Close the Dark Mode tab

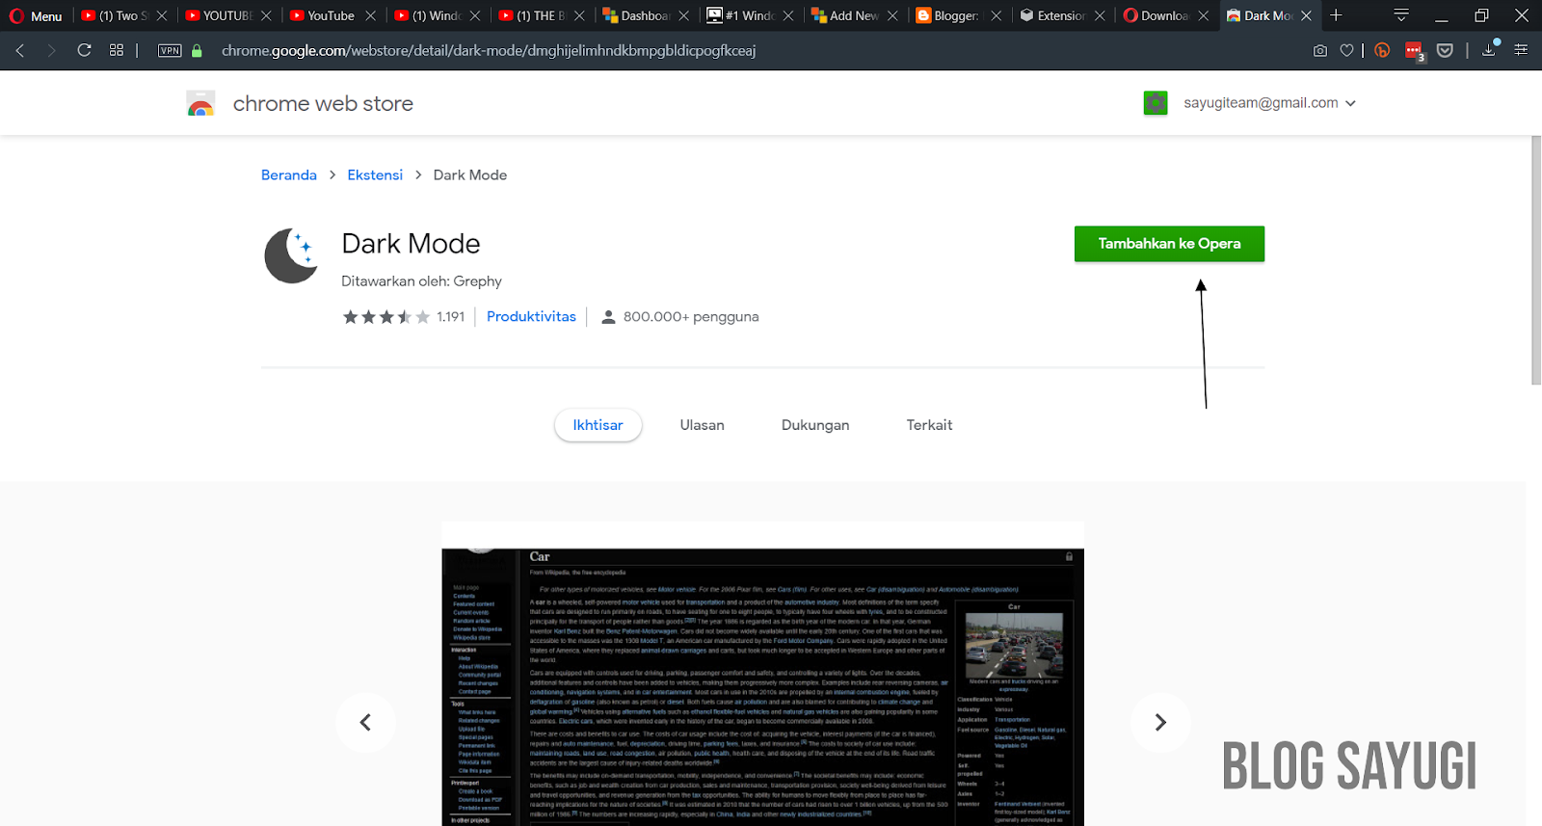(1307, 15)
